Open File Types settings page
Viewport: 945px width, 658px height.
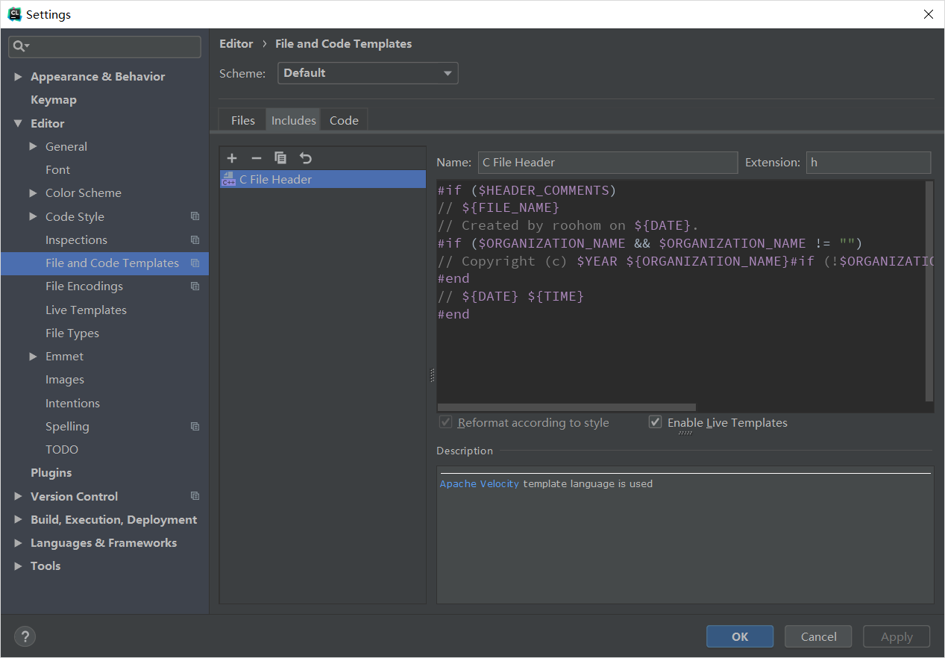(72, 333)
